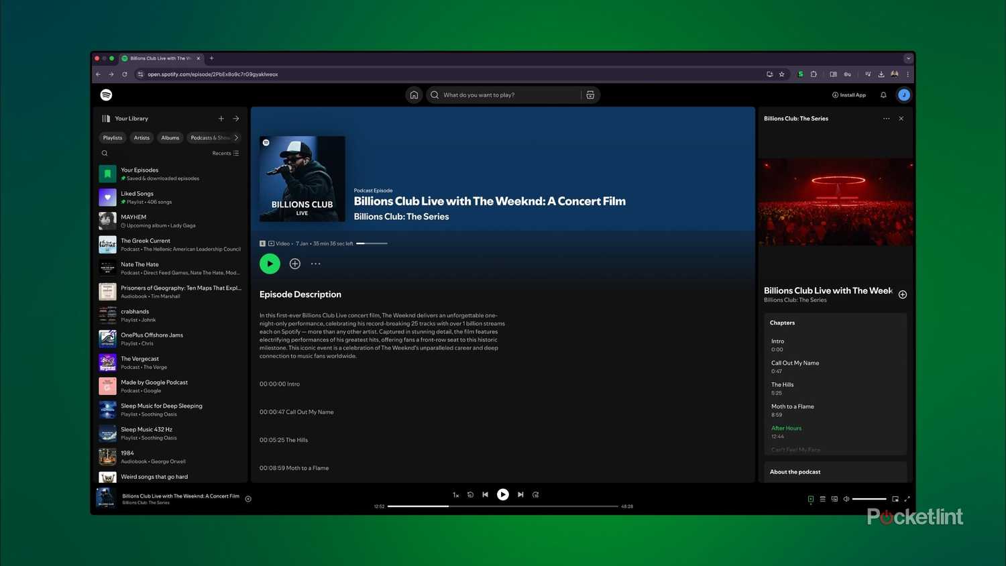Jump to After Hours chapter
Image resolution: width=1006 pixels, height=566 pixels.
point(835,432)
